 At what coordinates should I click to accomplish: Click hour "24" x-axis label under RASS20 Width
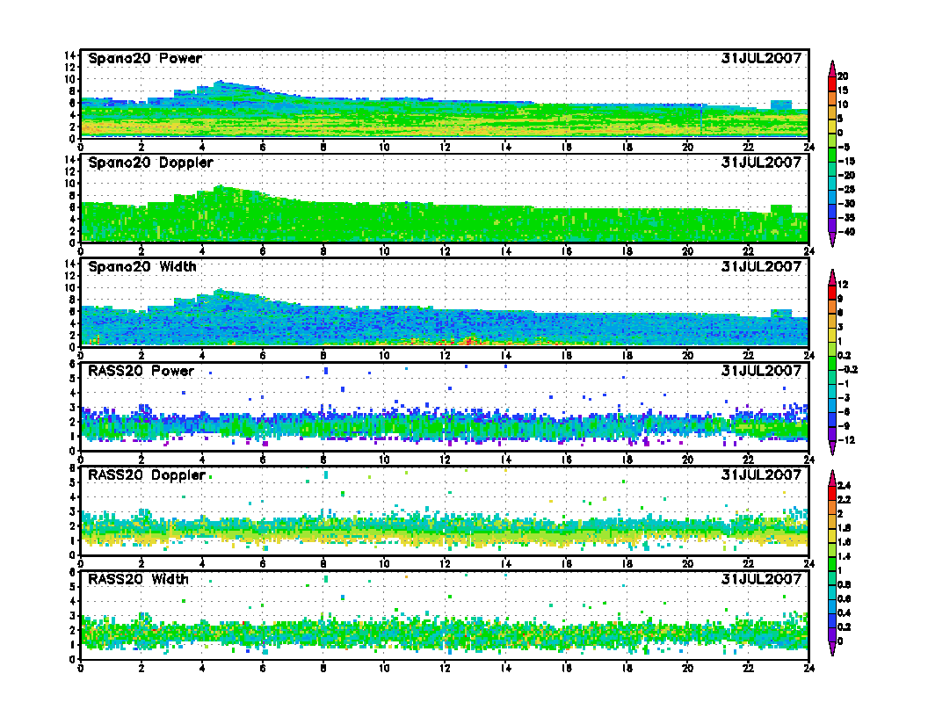pos(808,669)
